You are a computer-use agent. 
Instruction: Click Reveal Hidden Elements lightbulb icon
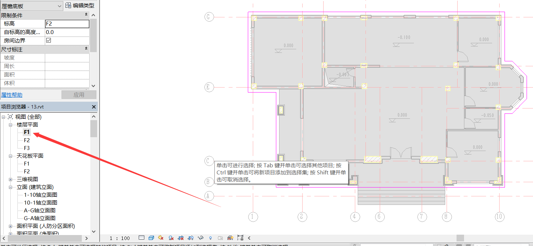tap(210, 238)
